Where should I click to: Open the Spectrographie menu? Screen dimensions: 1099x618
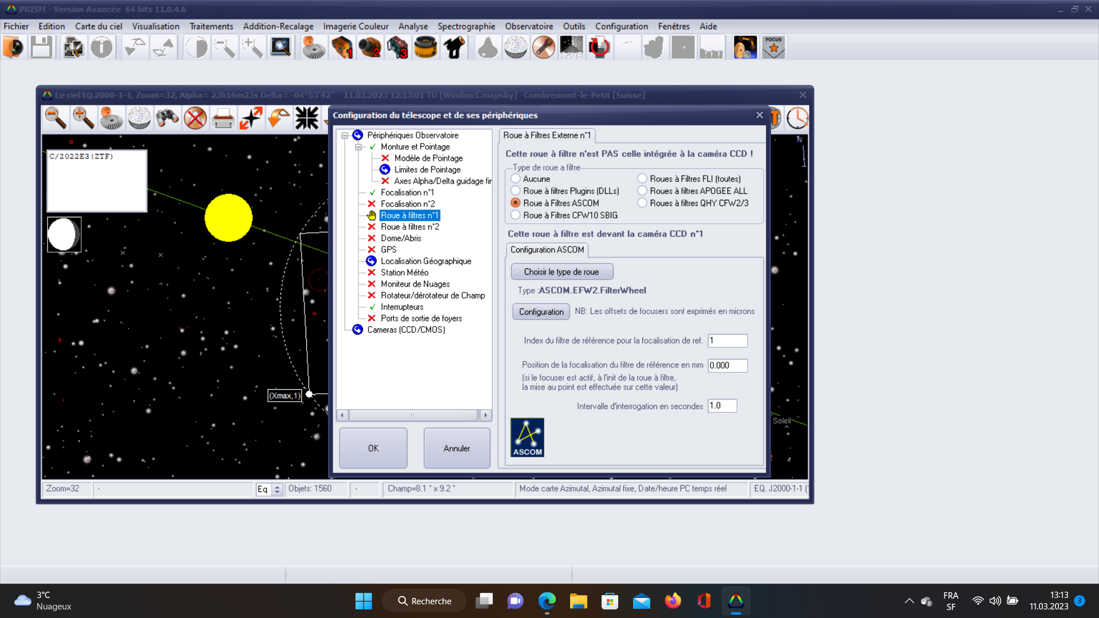click(x=466, y=26)
